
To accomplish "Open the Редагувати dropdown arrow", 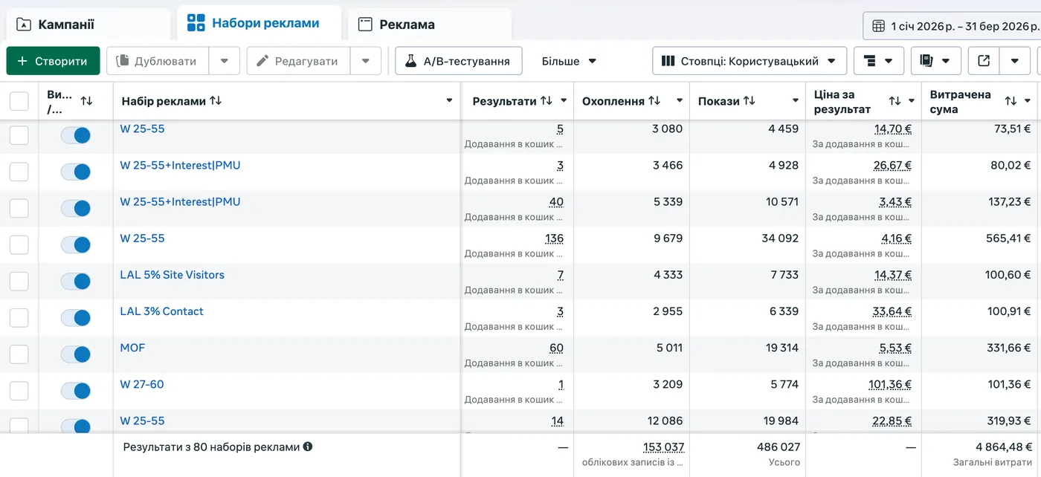I will point(366,61).
